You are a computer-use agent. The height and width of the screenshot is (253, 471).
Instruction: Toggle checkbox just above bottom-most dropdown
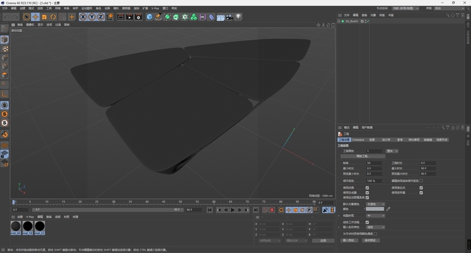(x=367, y=222)
